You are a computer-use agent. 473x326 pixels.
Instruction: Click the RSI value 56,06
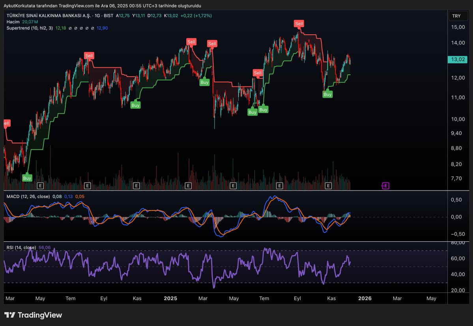pos(45,247)
